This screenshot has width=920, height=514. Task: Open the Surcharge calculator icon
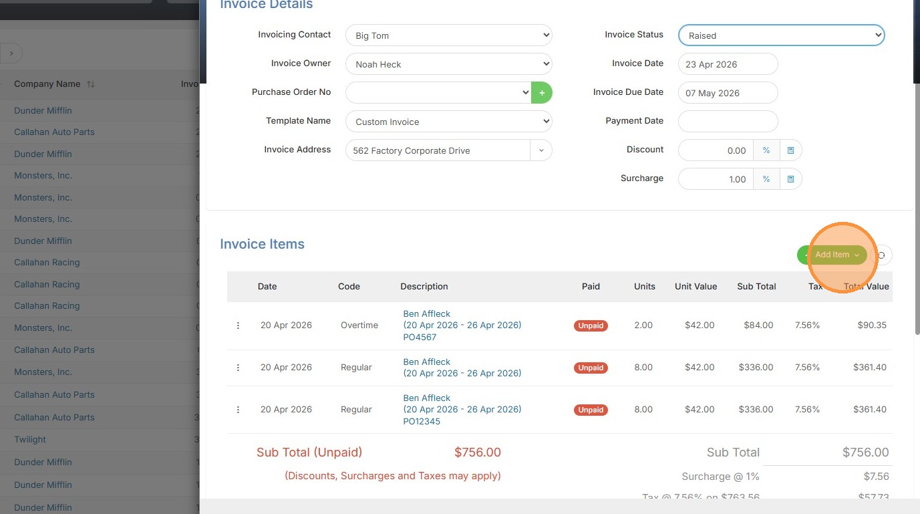790,179
